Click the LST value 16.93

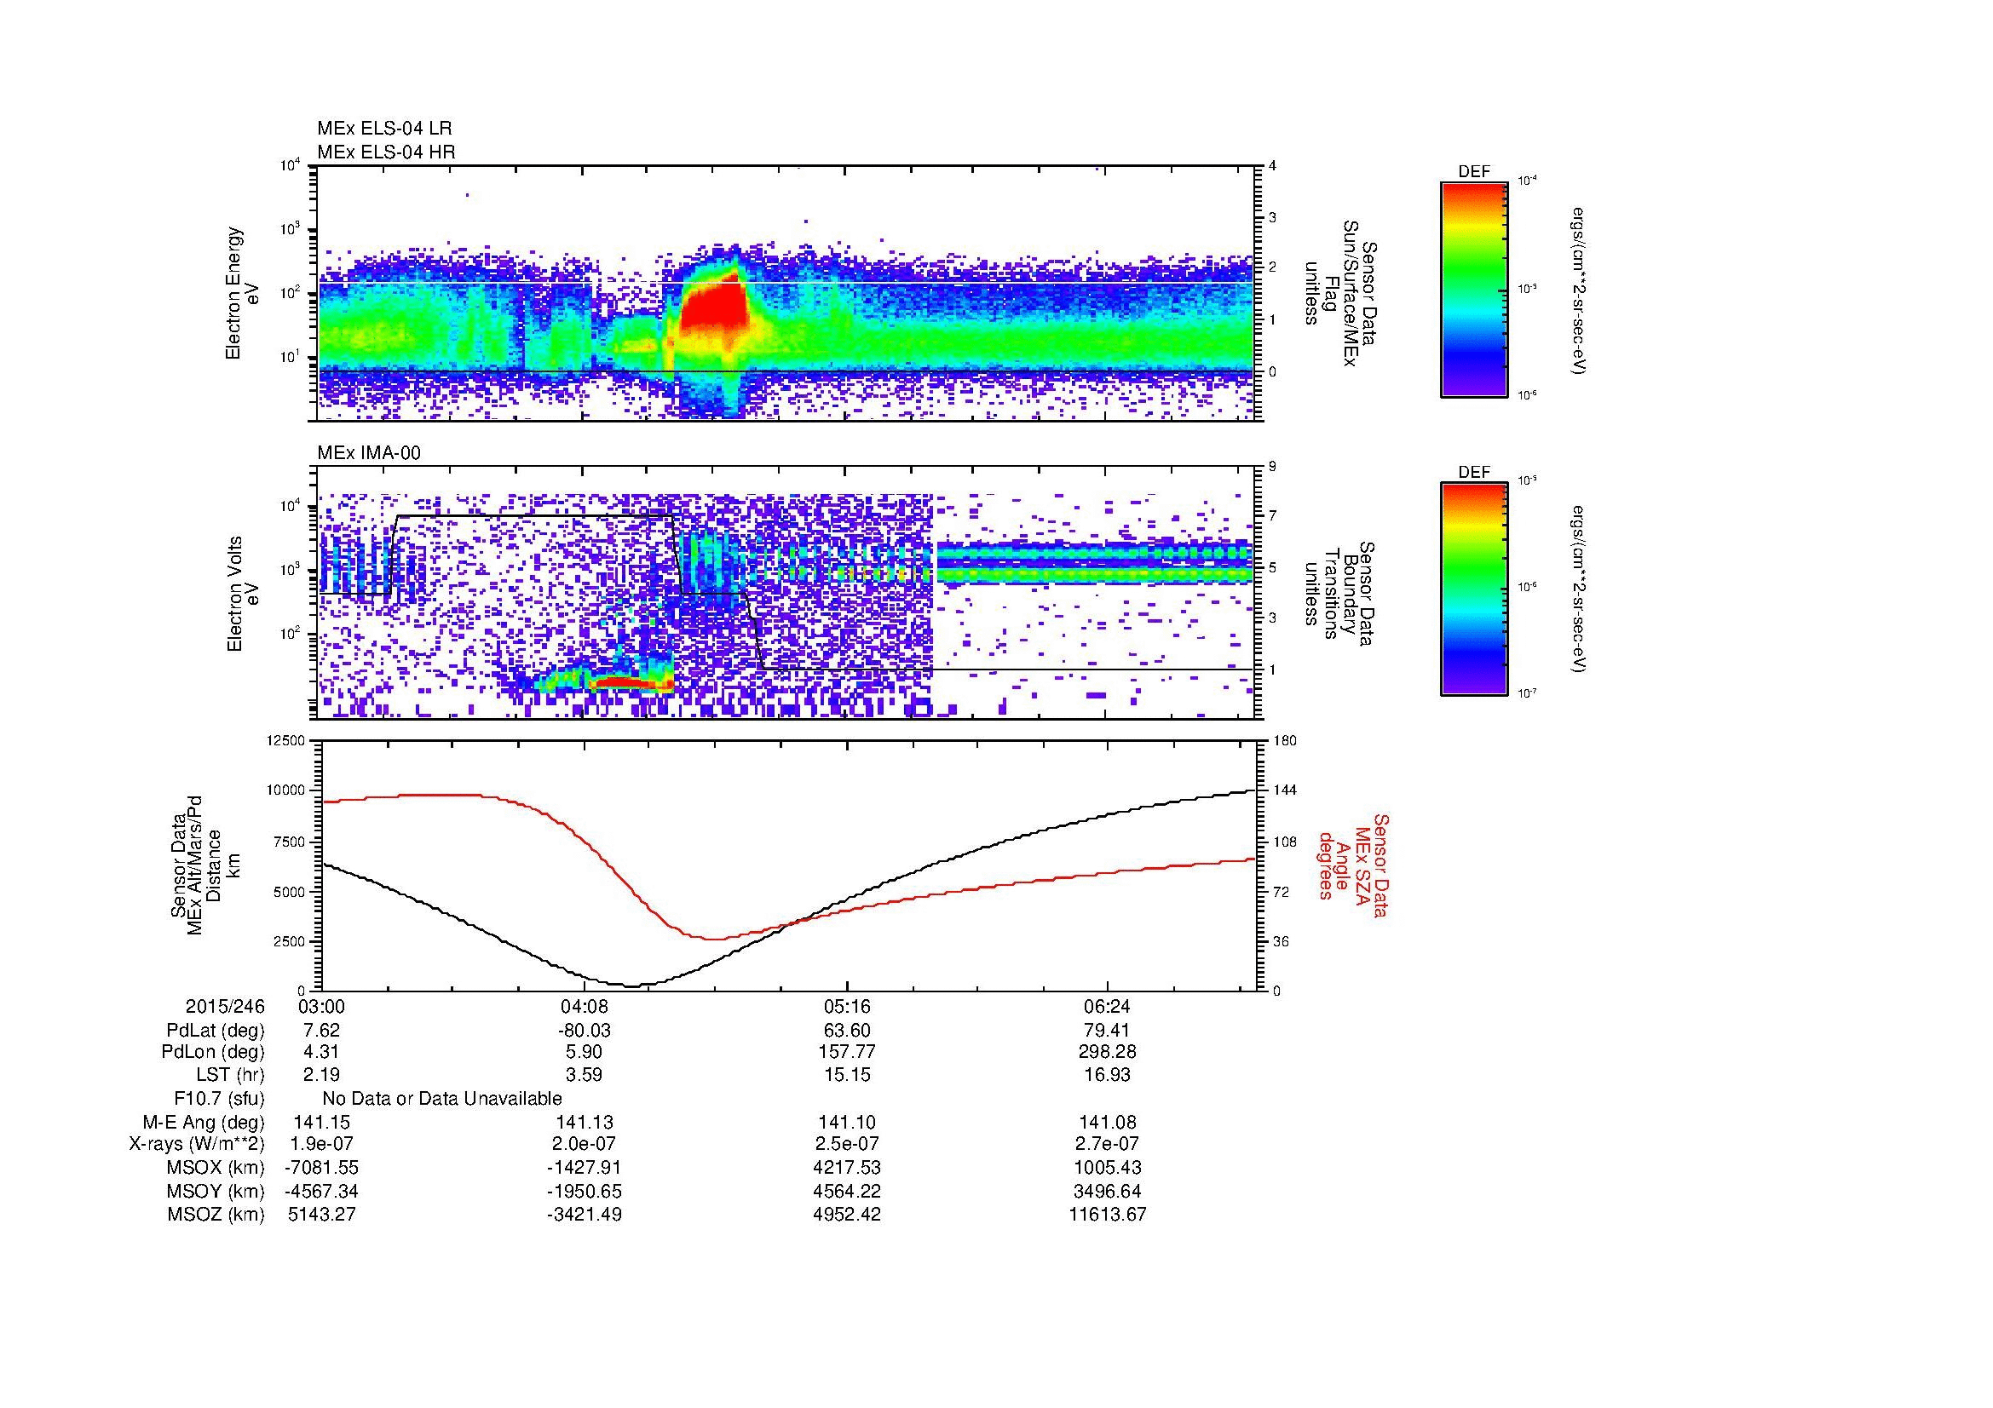click(x=1109, y=1076)
